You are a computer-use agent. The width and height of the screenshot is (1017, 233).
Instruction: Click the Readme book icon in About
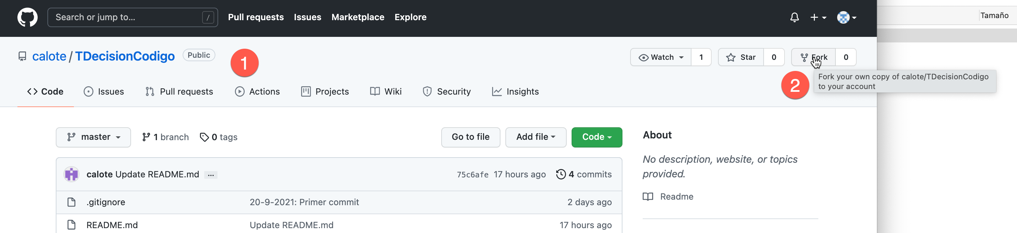(648, 197)
